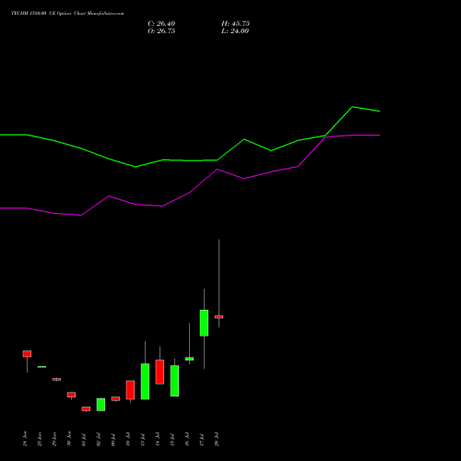This screenshot has height=461, width=461.
Task: Click the lowest dip of the purple indicator line
Action: tap(81, 215)
